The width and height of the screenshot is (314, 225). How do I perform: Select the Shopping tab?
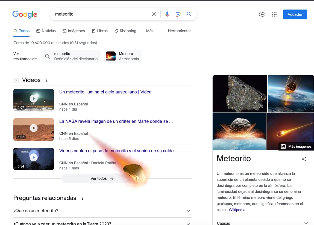(x=125, y=31)
